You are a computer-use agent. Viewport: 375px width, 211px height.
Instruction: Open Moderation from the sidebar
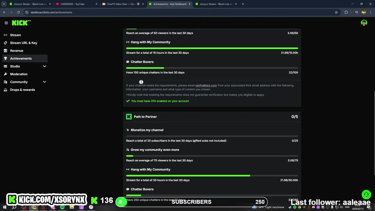coord(25,74)
